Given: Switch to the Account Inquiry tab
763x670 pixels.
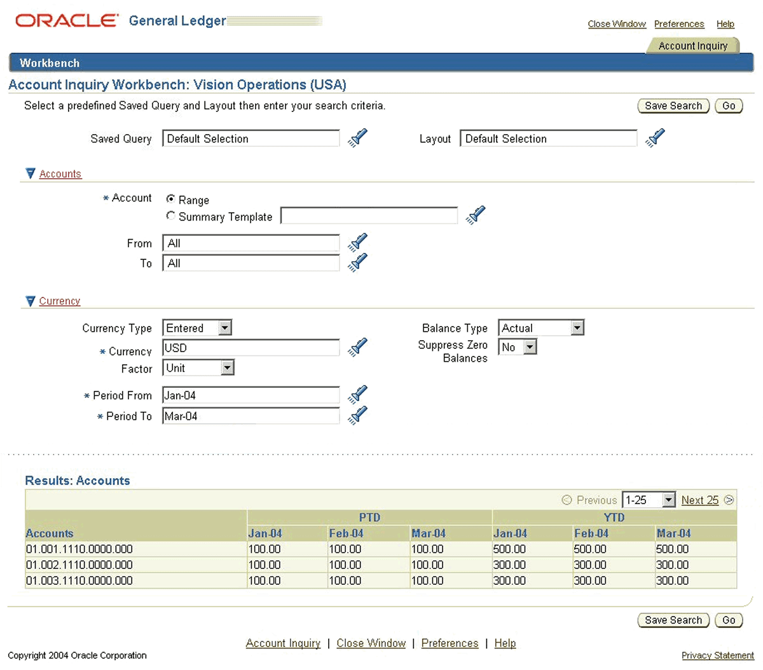Looking at the screenshot, I should (692, 45).
